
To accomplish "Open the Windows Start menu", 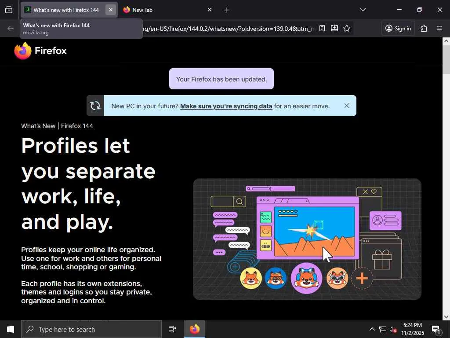I will click(11, 329).
